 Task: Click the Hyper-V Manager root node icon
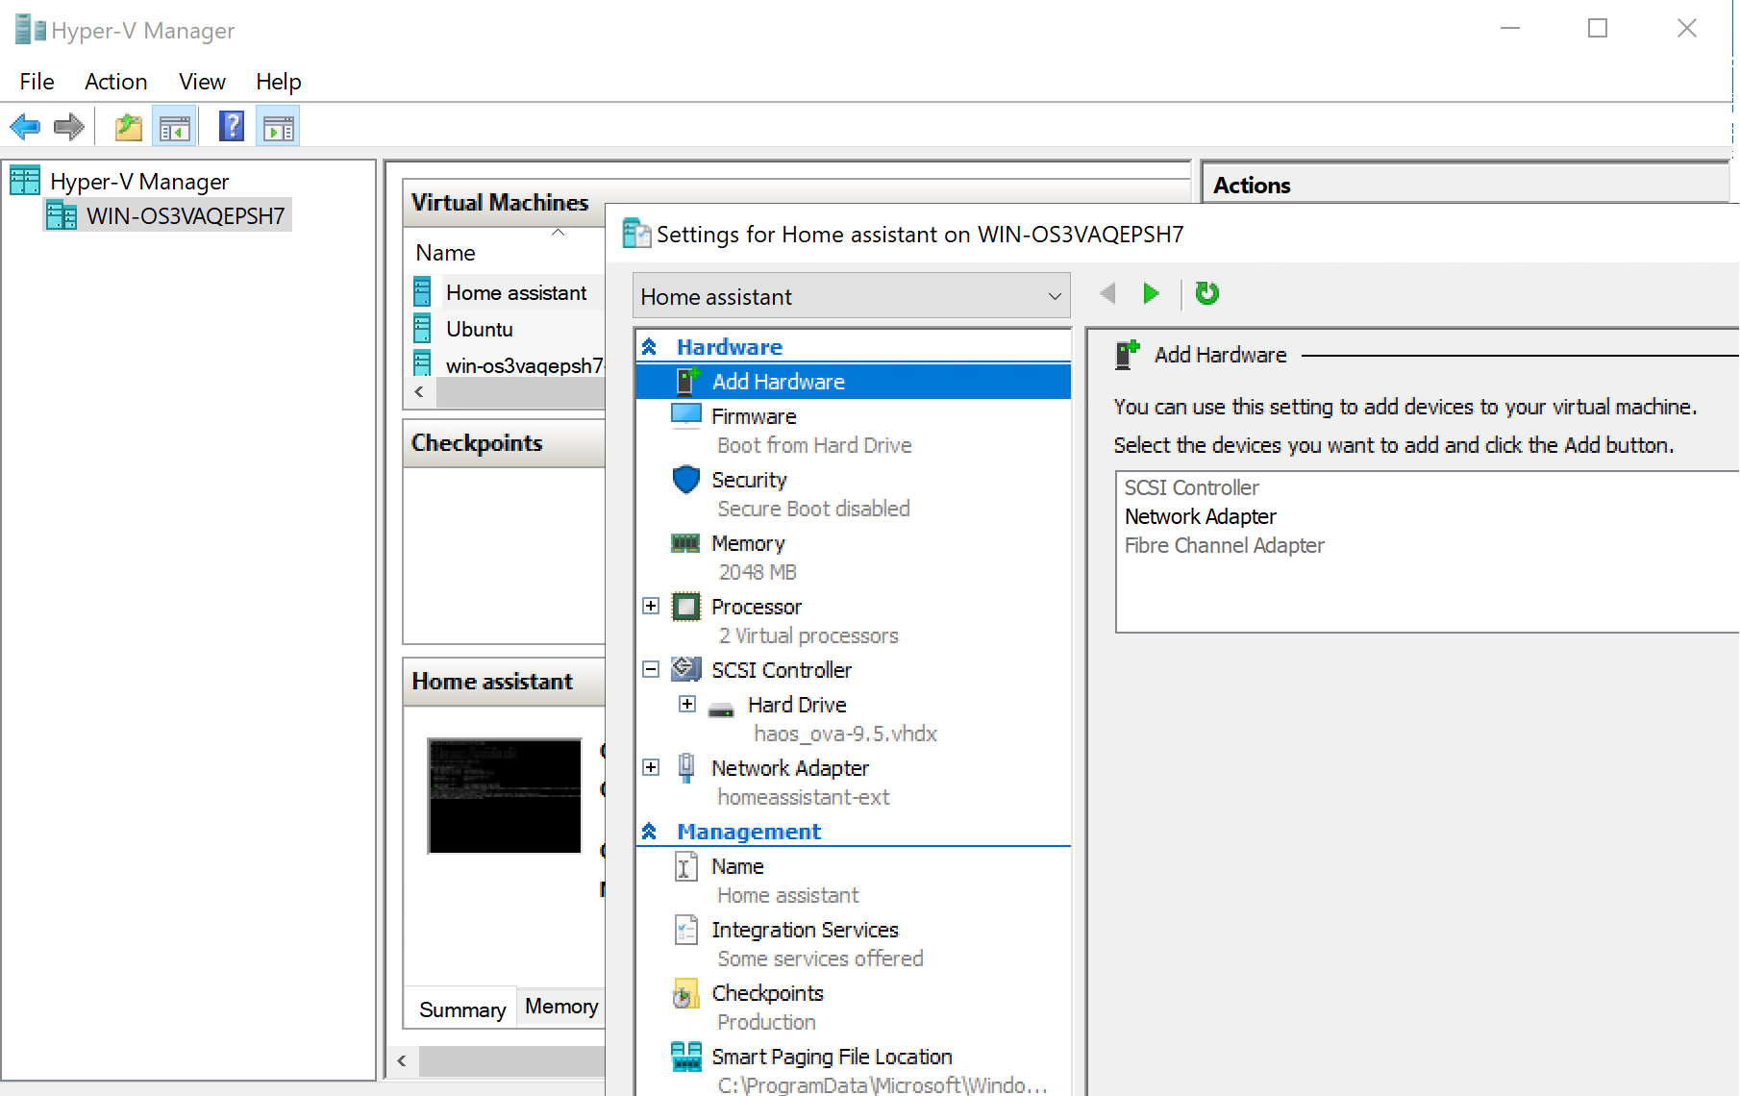pos(25,181)
